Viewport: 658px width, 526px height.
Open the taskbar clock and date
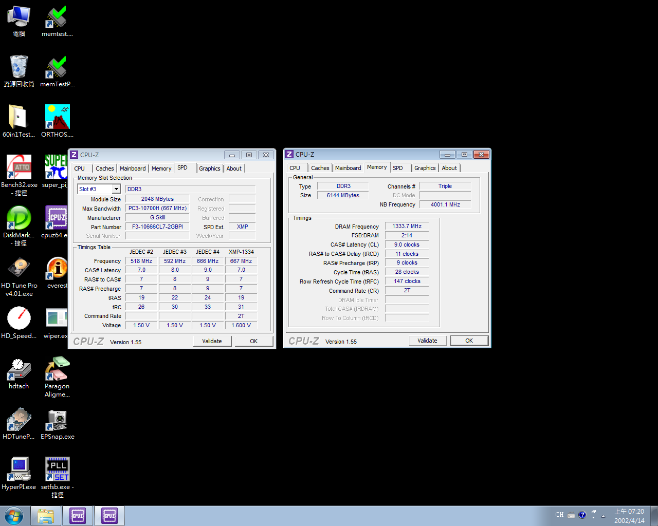[629, 516]
